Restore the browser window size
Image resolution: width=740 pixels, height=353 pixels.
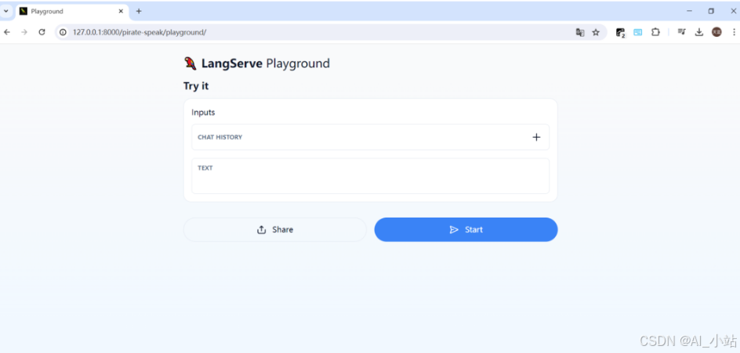[x=711, y=11]
